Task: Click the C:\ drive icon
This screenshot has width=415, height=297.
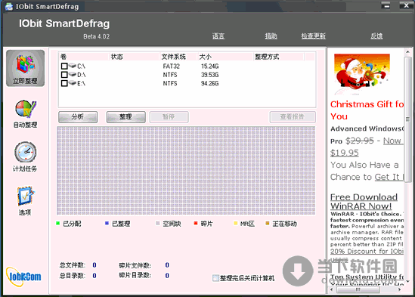Action: (x=73, y=66)
